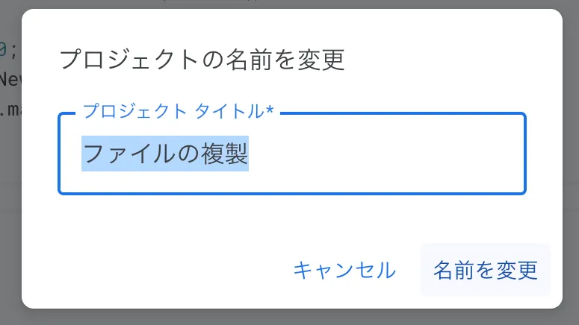Click dimmed backdrop strip above the dialog

[x=290, y=4]
